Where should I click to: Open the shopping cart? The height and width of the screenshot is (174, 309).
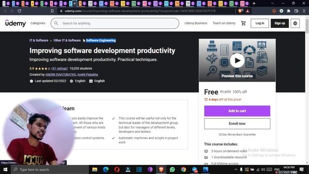243,23
